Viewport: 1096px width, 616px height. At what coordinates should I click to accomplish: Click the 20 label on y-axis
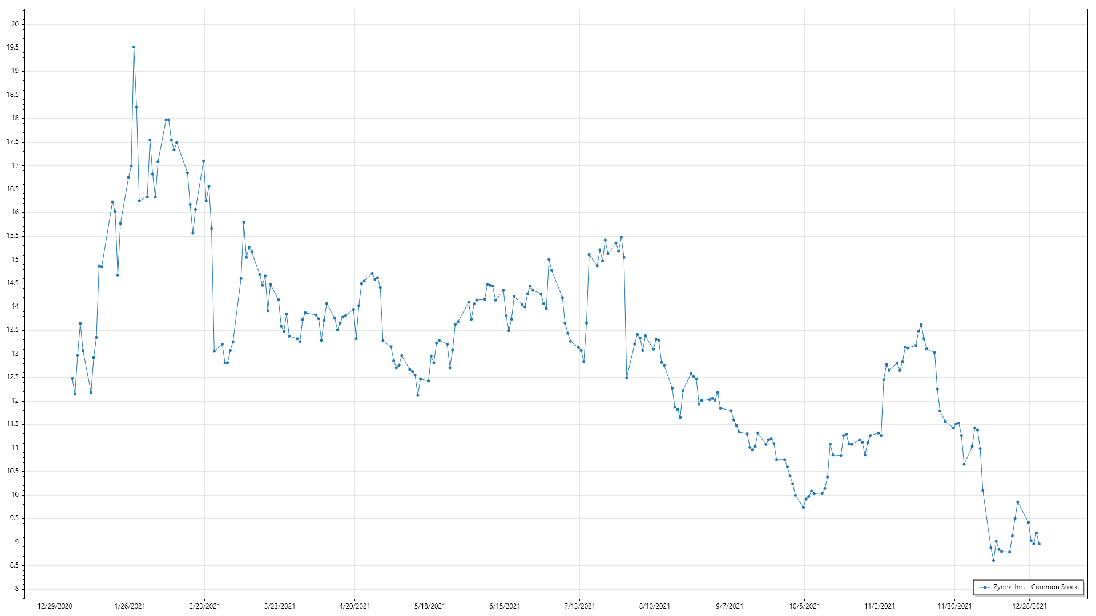click(x=15, y=24)
